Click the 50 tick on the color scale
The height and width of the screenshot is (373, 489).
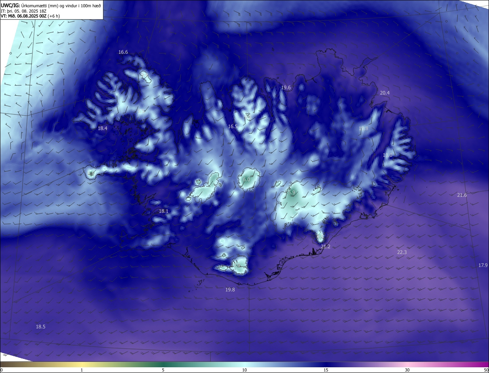pos(486,370)
